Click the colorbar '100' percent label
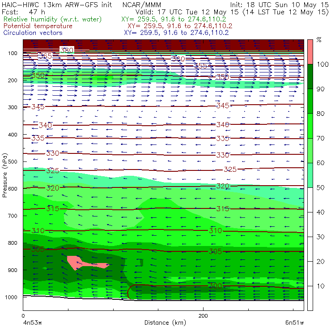The width and height of the screenshot is (331, 331). [x=323, y=64]
